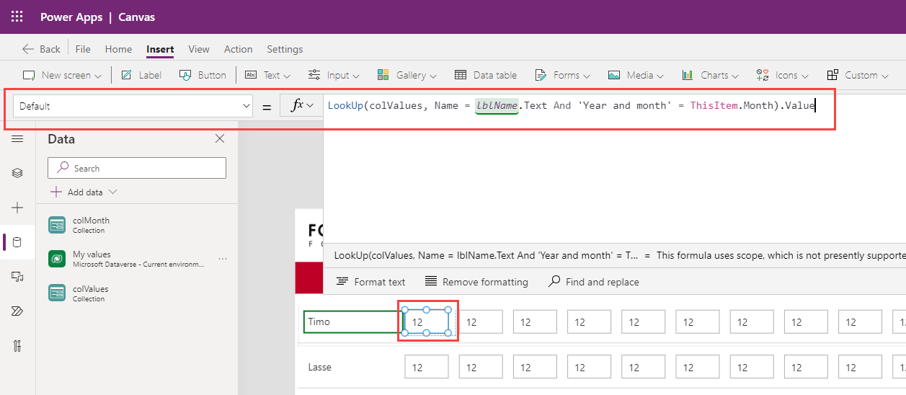The image size is (906, 395).
Task: Expand the fx formula dropdown
Action: [302, 106]
